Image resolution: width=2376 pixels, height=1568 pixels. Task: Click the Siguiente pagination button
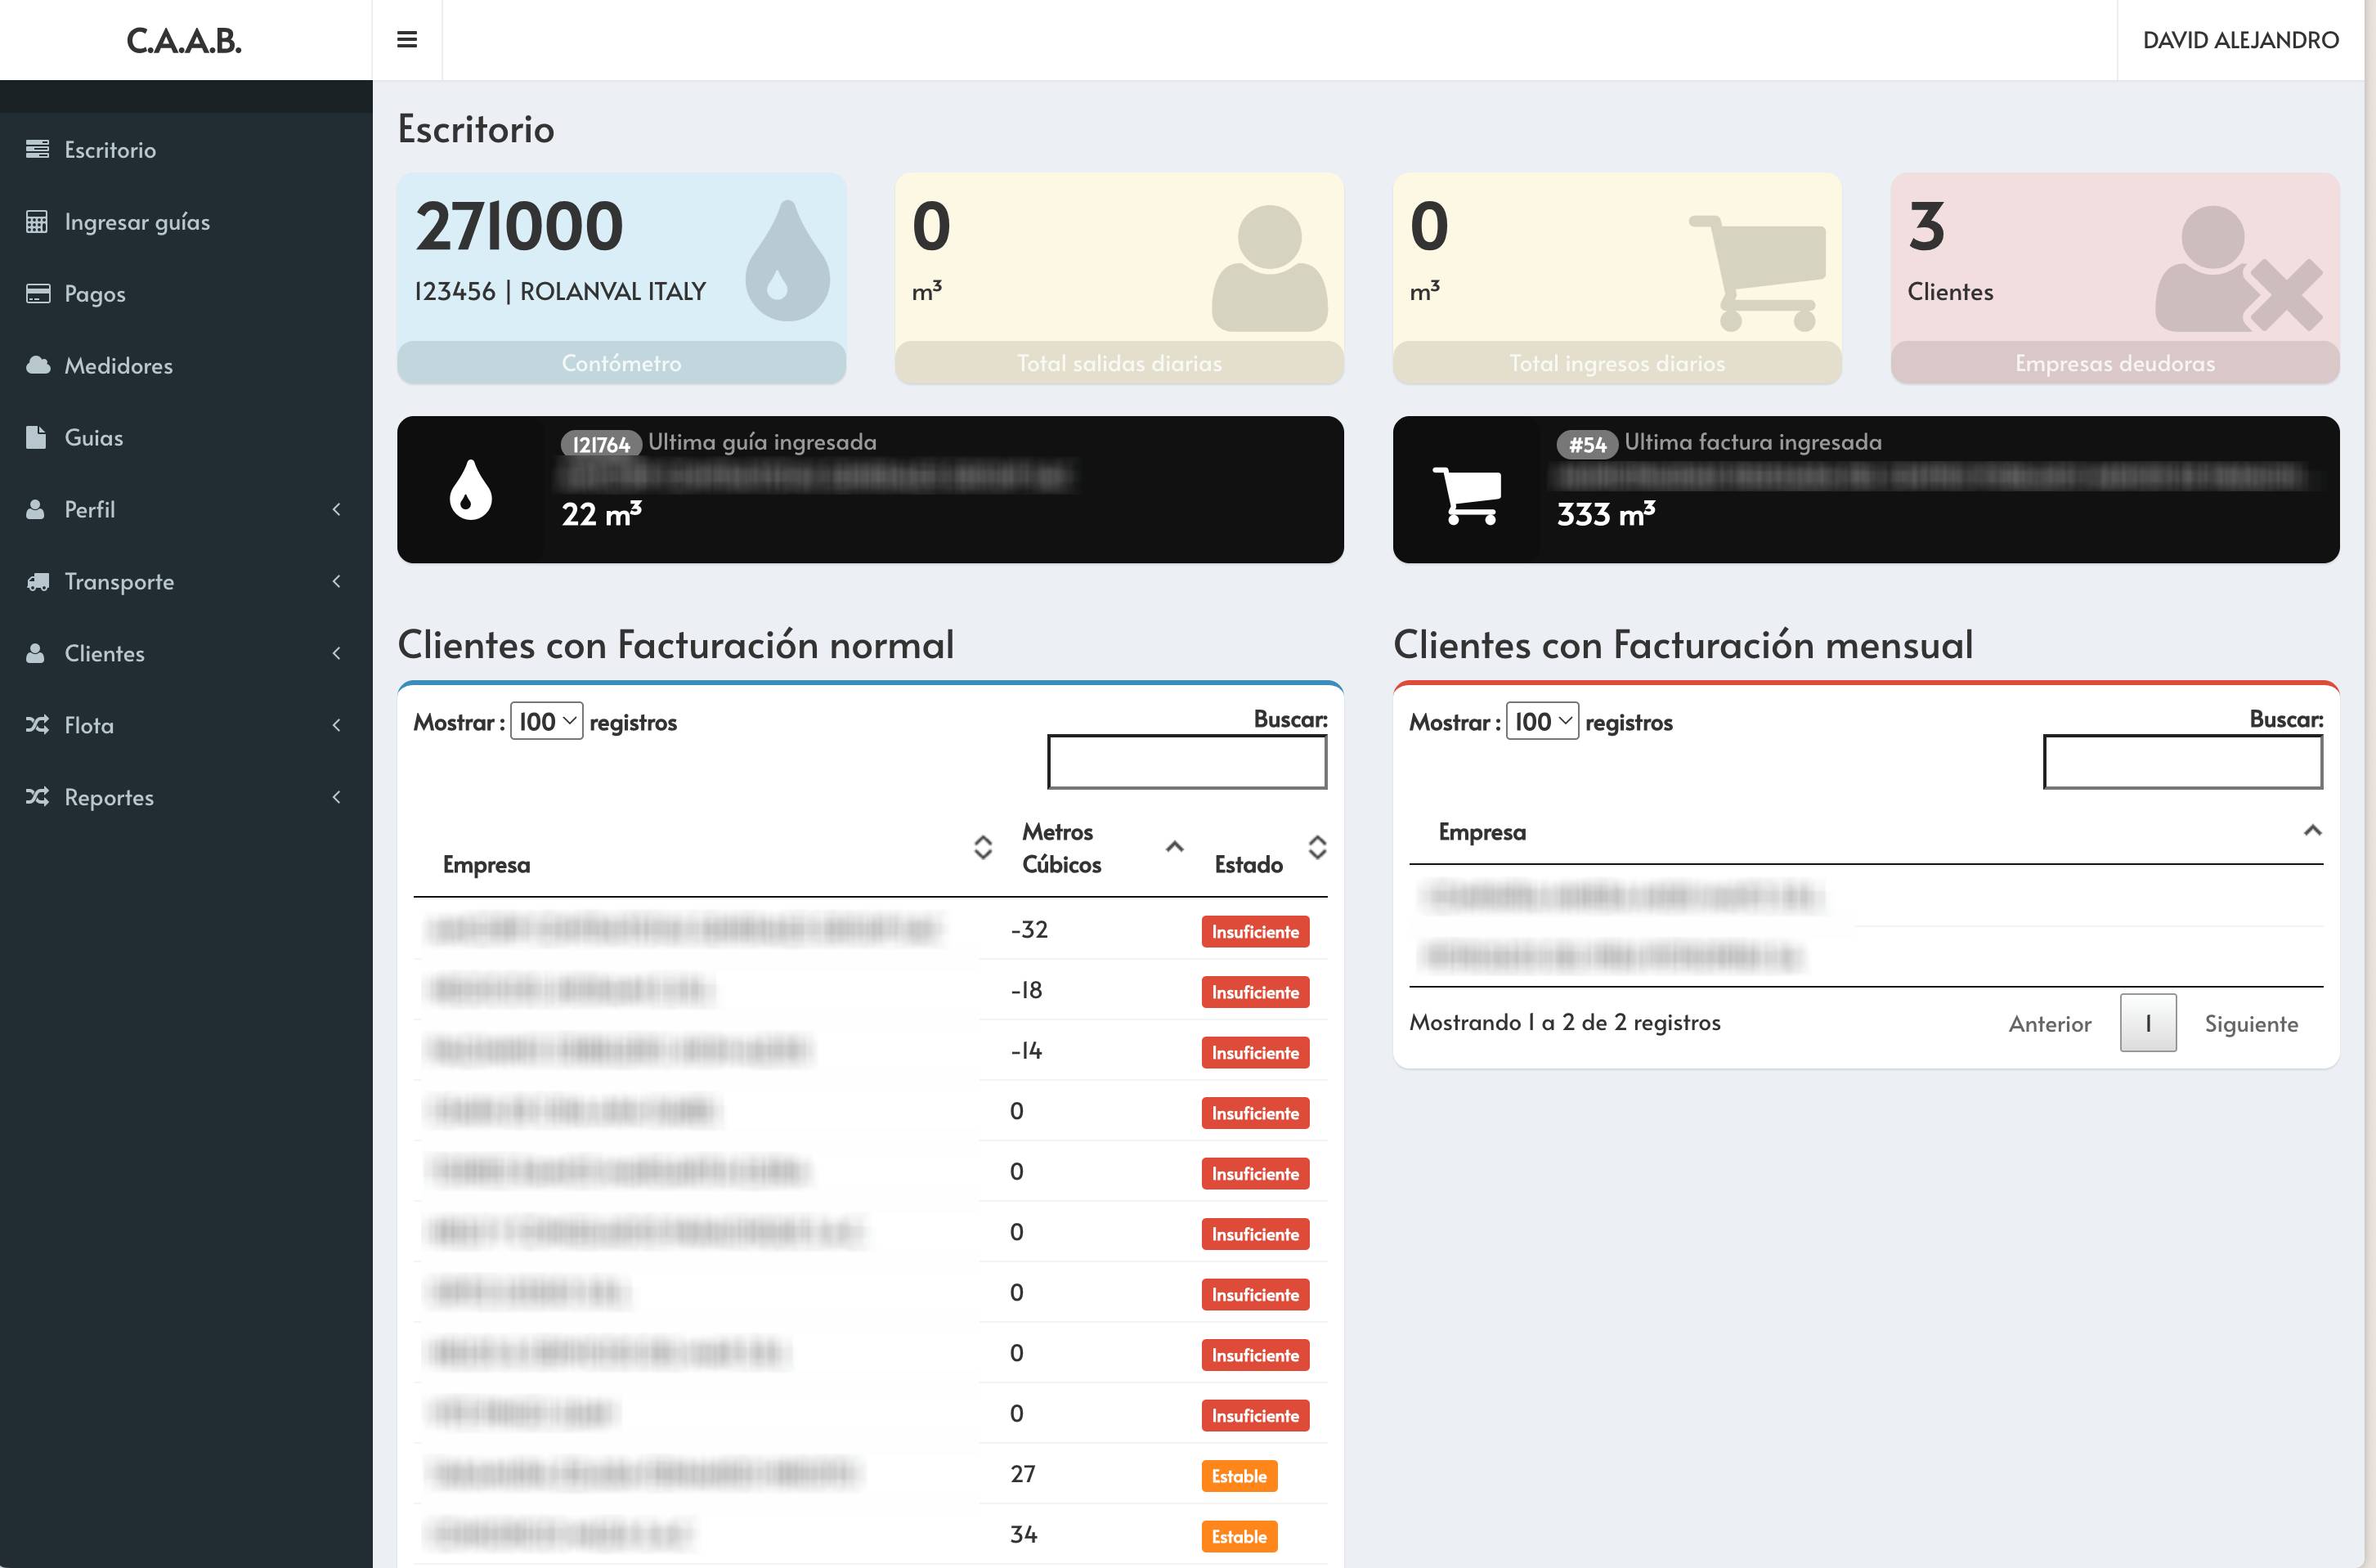tap(2251, 1023)
